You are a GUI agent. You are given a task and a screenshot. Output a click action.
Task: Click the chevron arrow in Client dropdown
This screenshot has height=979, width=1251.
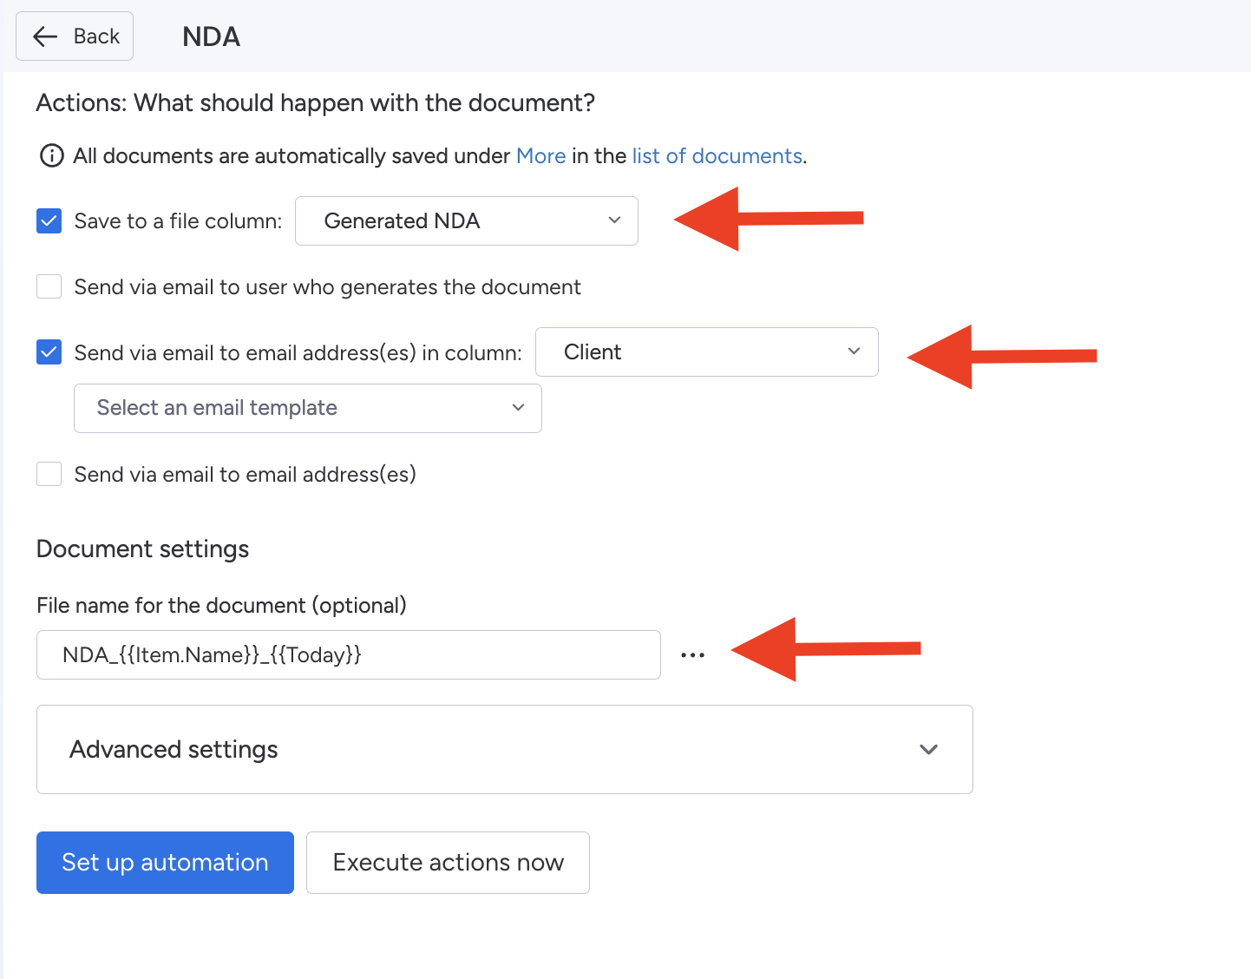(854, 352)
